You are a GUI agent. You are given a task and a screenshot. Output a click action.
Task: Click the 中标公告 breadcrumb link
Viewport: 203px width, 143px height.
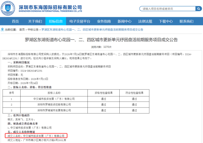click(33, 30)
